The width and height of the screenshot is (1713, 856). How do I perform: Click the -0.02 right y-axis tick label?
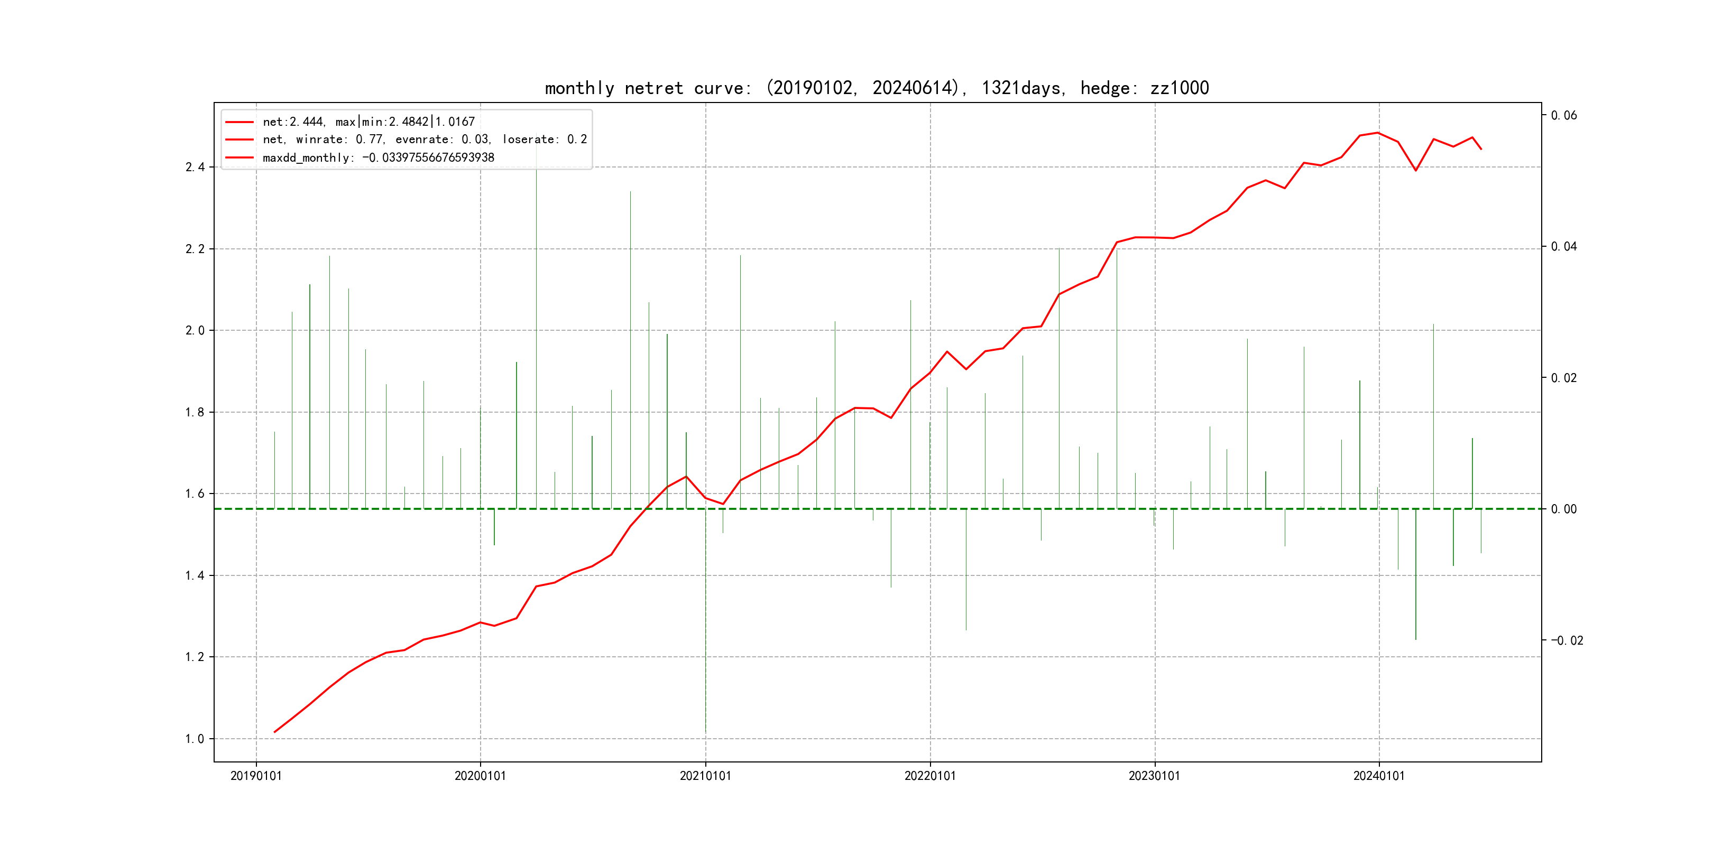[x=1567, y=640]
